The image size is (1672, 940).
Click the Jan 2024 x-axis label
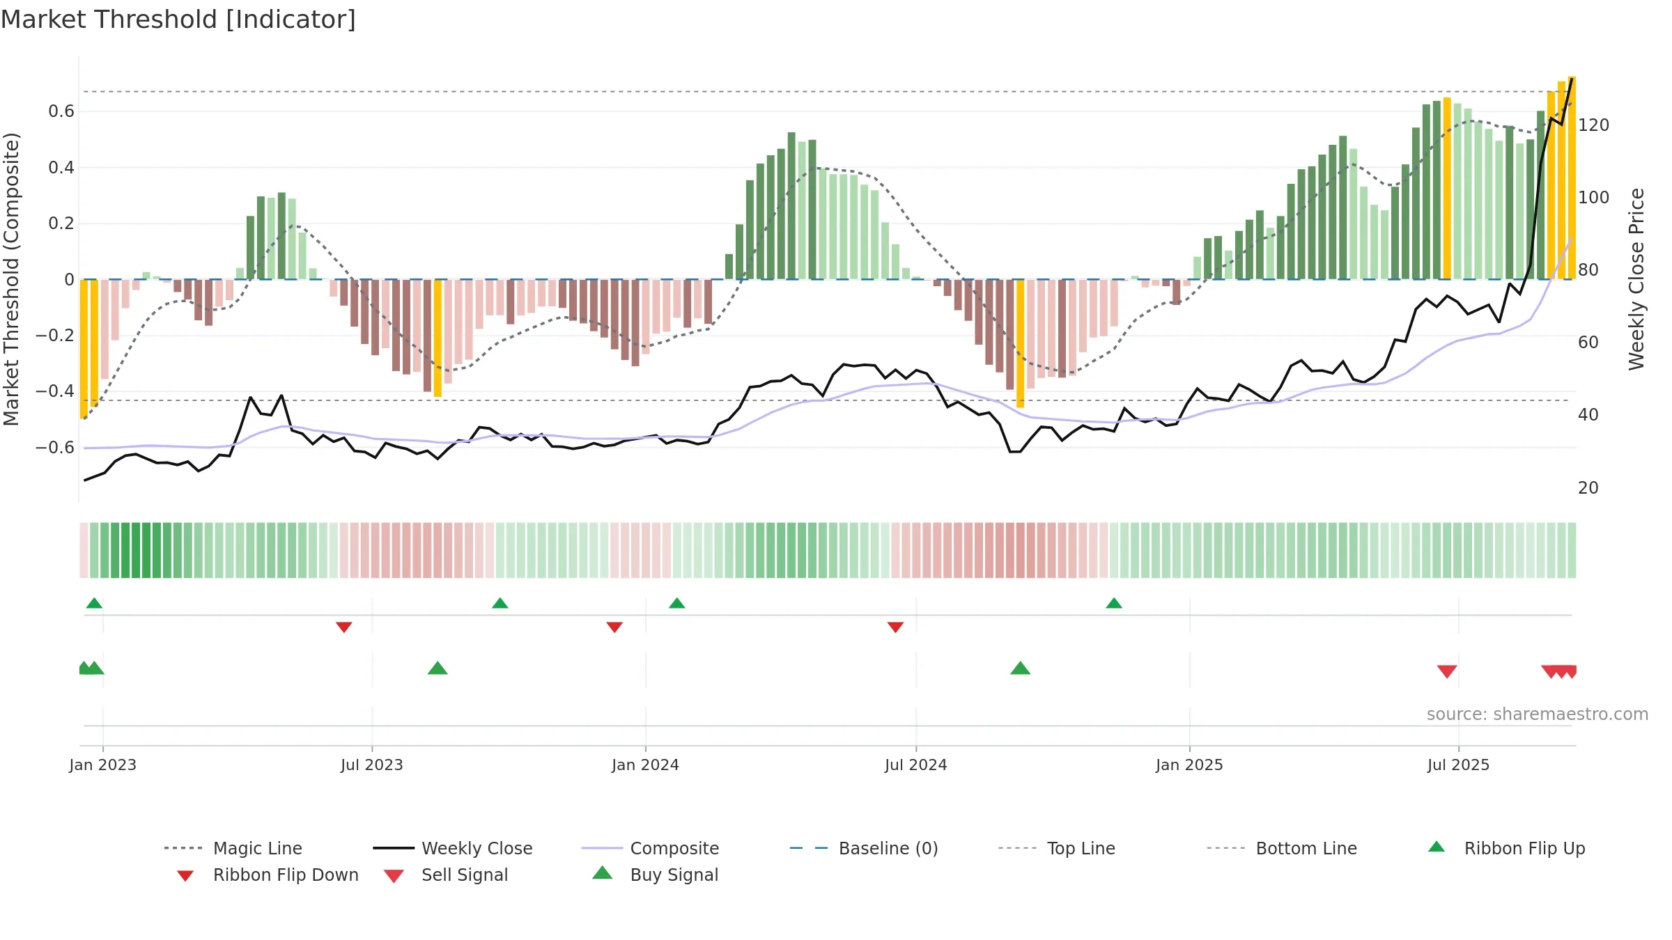coord(646,765)
